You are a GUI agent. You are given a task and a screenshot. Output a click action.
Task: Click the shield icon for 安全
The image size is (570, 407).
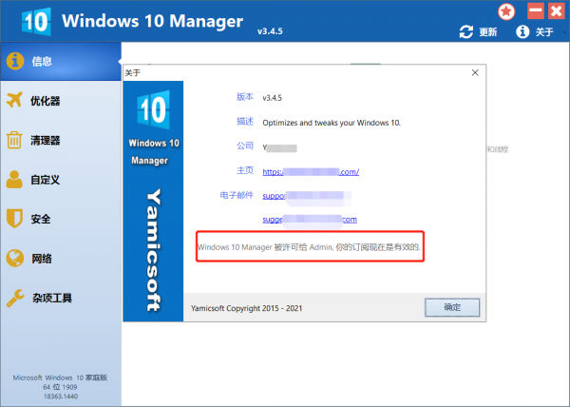click(14, 218)
